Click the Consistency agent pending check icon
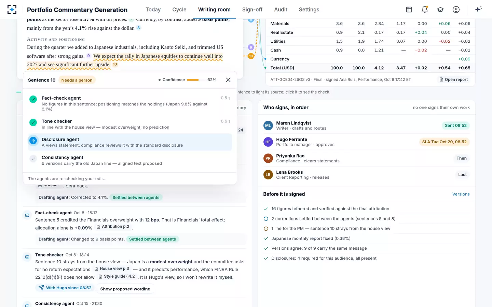This screenshot has width=492, height=307. [33, 159]
